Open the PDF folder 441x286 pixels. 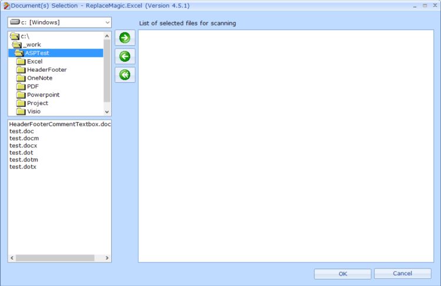32,86
